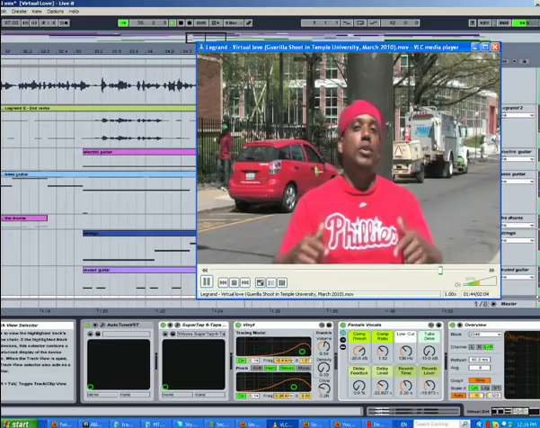Open VLC extended settings equalizer icon
Screen dimensions: 540x428
(282, 282)
